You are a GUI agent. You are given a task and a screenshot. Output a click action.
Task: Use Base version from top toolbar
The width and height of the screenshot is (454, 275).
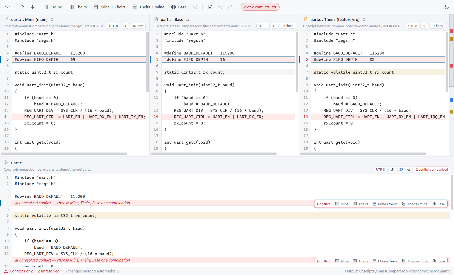tap(179, 7)
